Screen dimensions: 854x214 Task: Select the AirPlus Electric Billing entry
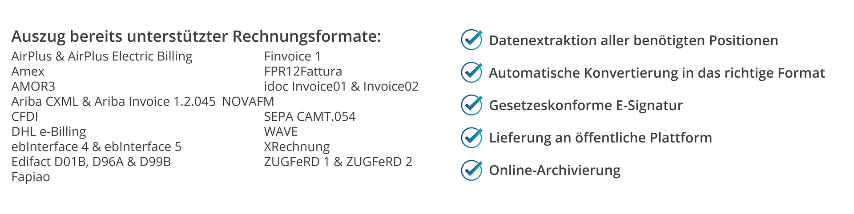click(x=102, y=56)
